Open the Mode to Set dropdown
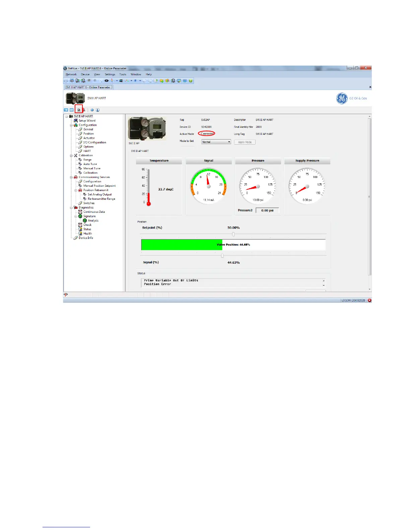 click(x=216, y=142)
